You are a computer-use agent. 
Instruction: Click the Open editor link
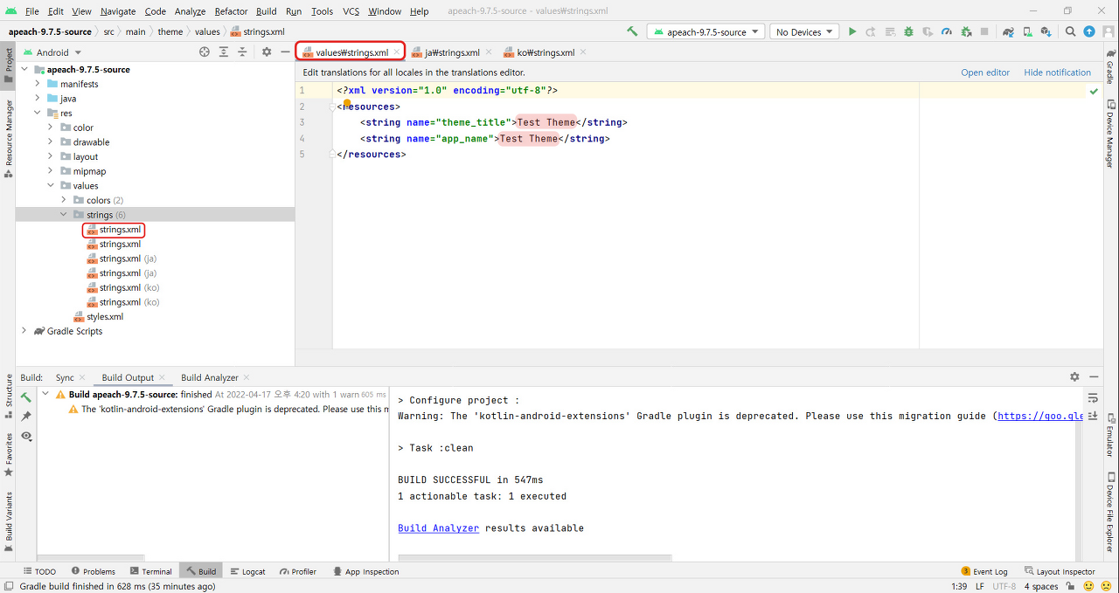pos(985,72)
